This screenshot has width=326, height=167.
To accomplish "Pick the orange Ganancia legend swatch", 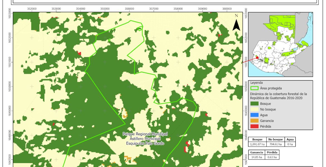I will pos(254,121).
